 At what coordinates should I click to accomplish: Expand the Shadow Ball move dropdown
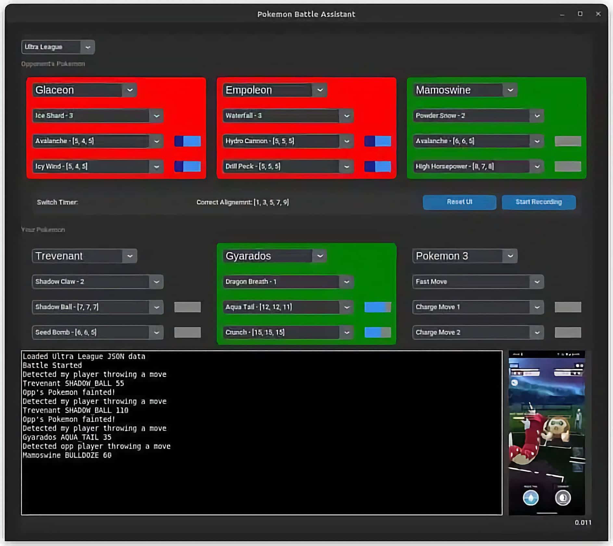(97, 307)
